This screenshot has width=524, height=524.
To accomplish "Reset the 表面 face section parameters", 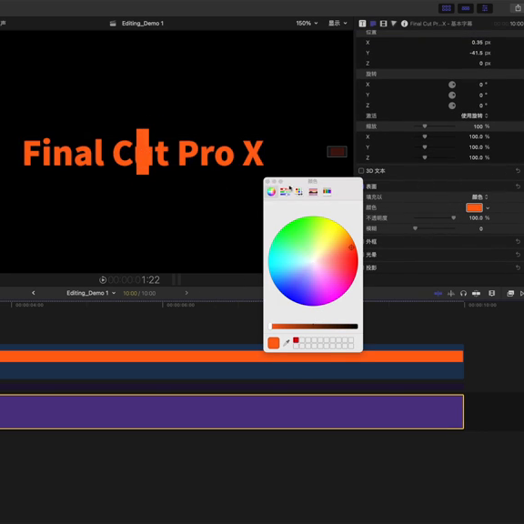I will click(x=518, y=186).
